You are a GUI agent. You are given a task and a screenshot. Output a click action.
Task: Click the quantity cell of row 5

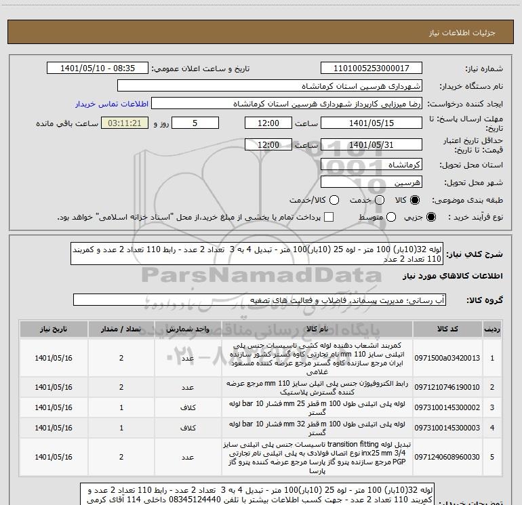click(121, 457)
